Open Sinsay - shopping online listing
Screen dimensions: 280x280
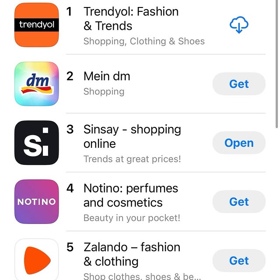[132, 136]
